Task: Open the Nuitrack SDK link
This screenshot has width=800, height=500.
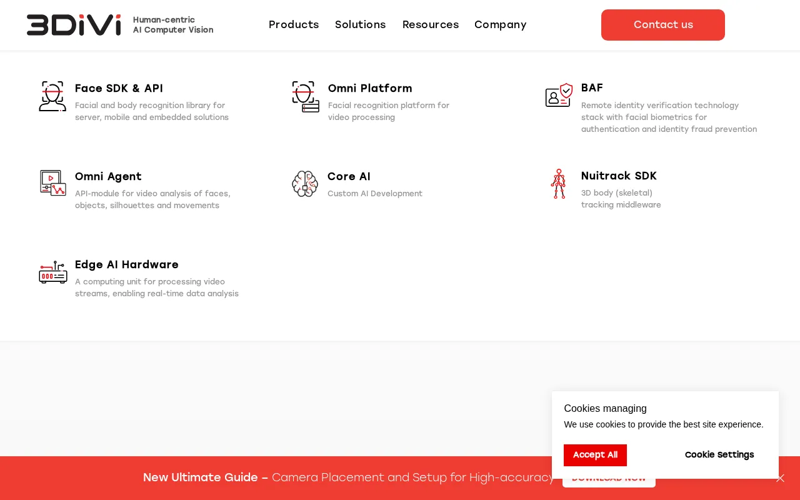Action: [x=619, y=176]
